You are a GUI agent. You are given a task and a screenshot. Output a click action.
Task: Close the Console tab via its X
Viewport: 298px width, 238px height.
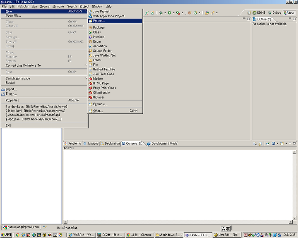[x=140, y=144]
